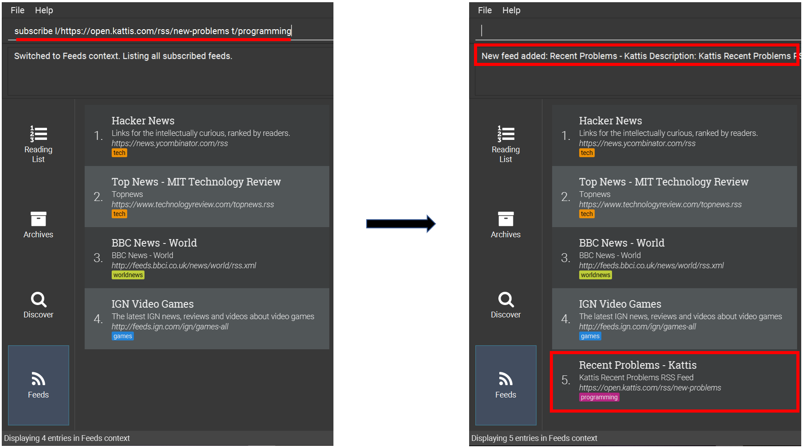
Task: Click 'BBC News - World' description, right window
Action: 610,255
